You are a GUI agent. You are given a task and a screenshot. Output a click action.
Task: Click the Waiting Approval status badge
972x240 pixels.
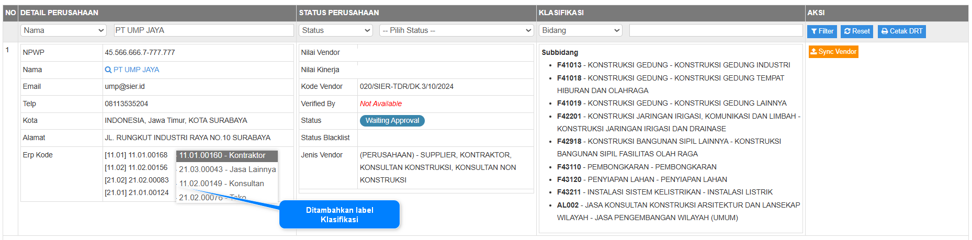[392, 121]
